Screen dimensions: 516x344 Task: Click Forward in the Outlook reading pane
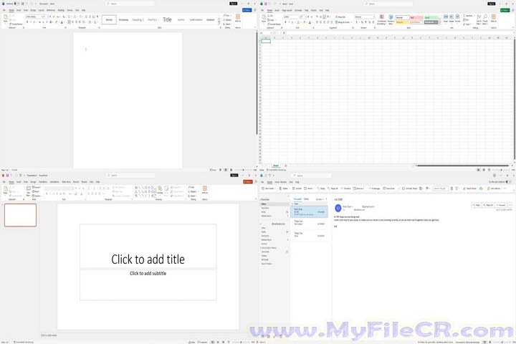[500, 205]
